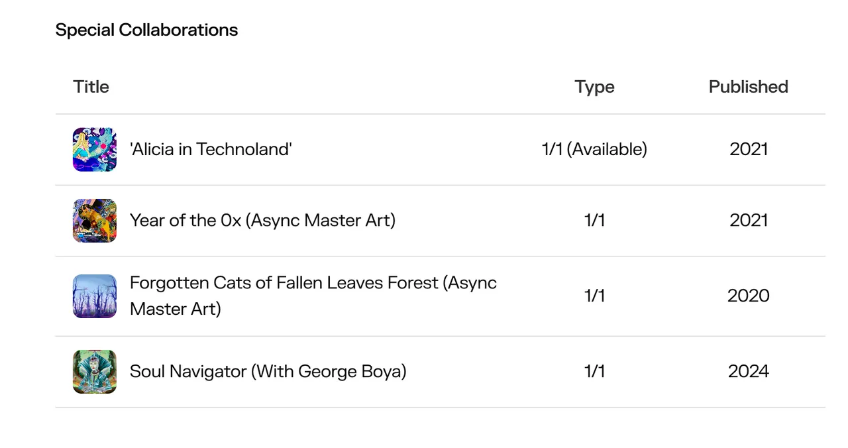Click the Published column header
The image size is (848, 448).
(x=749, y=87)
